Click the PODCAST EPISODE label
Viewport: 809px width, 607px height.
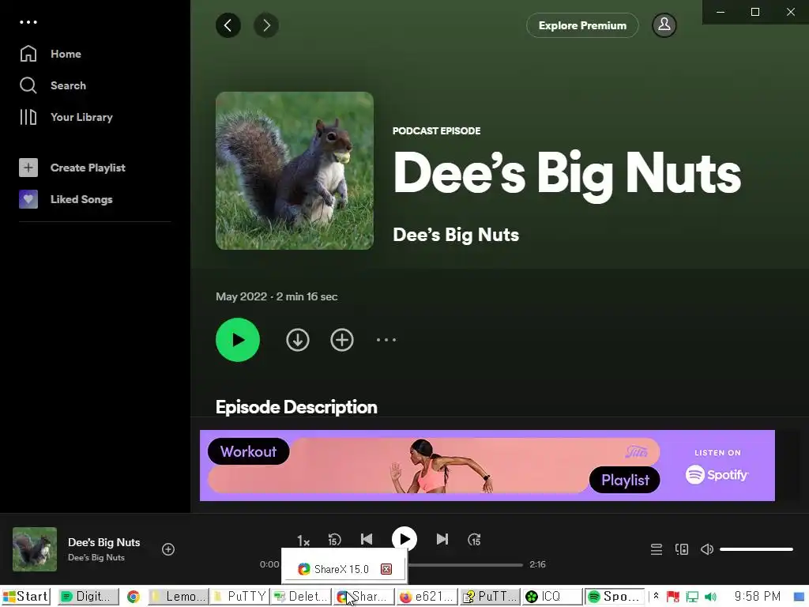coord(436,131)
